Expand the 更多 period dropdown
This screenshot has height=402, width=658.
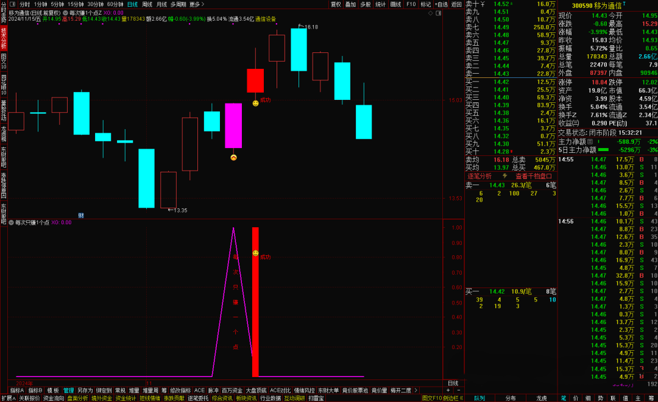pyautogui.click(x=195, y=4)
